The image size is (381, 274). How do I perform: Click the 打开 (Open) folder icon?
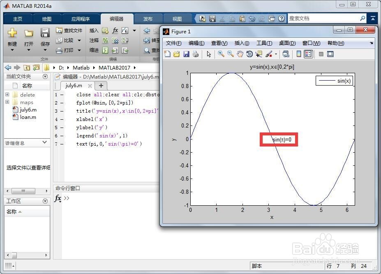[x=29, y=33]
